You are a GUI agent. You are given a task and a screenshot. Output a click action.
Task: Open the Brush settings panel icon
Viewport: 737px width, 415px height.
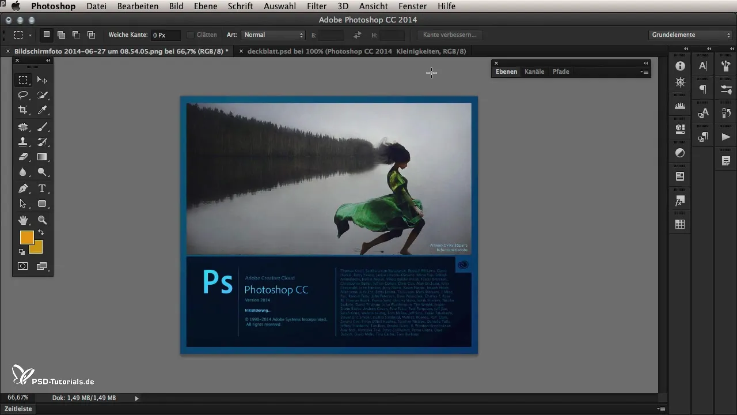click(x=726, y=89)
